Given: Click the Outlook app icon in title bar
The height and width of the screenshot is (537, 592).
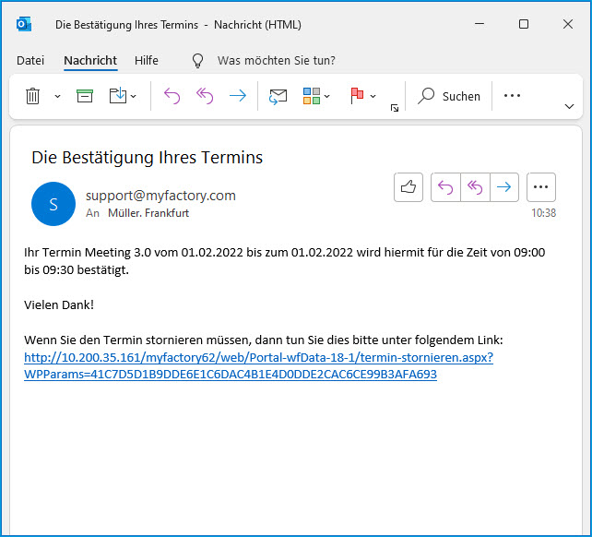Looking at the screenshot, I should (x=23, y=25).
